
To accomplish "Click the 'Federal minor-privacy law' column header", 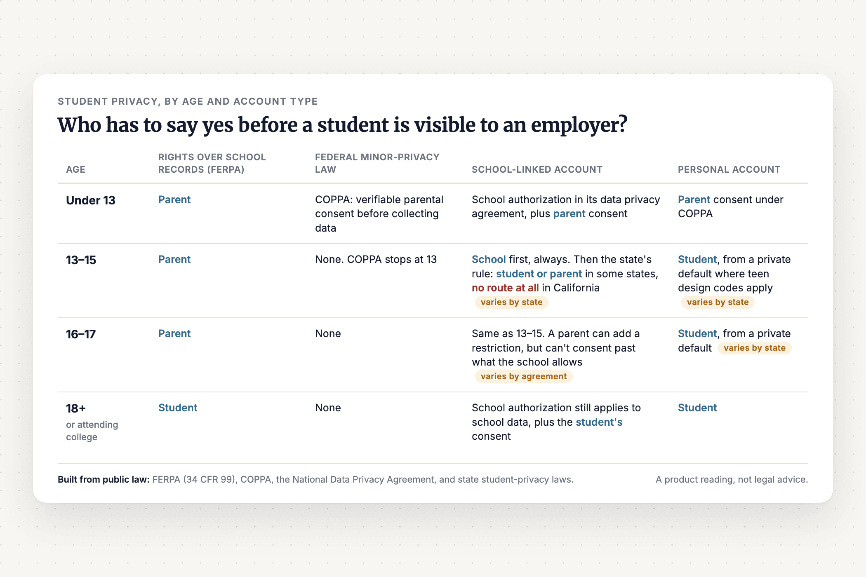I will 377,163.
